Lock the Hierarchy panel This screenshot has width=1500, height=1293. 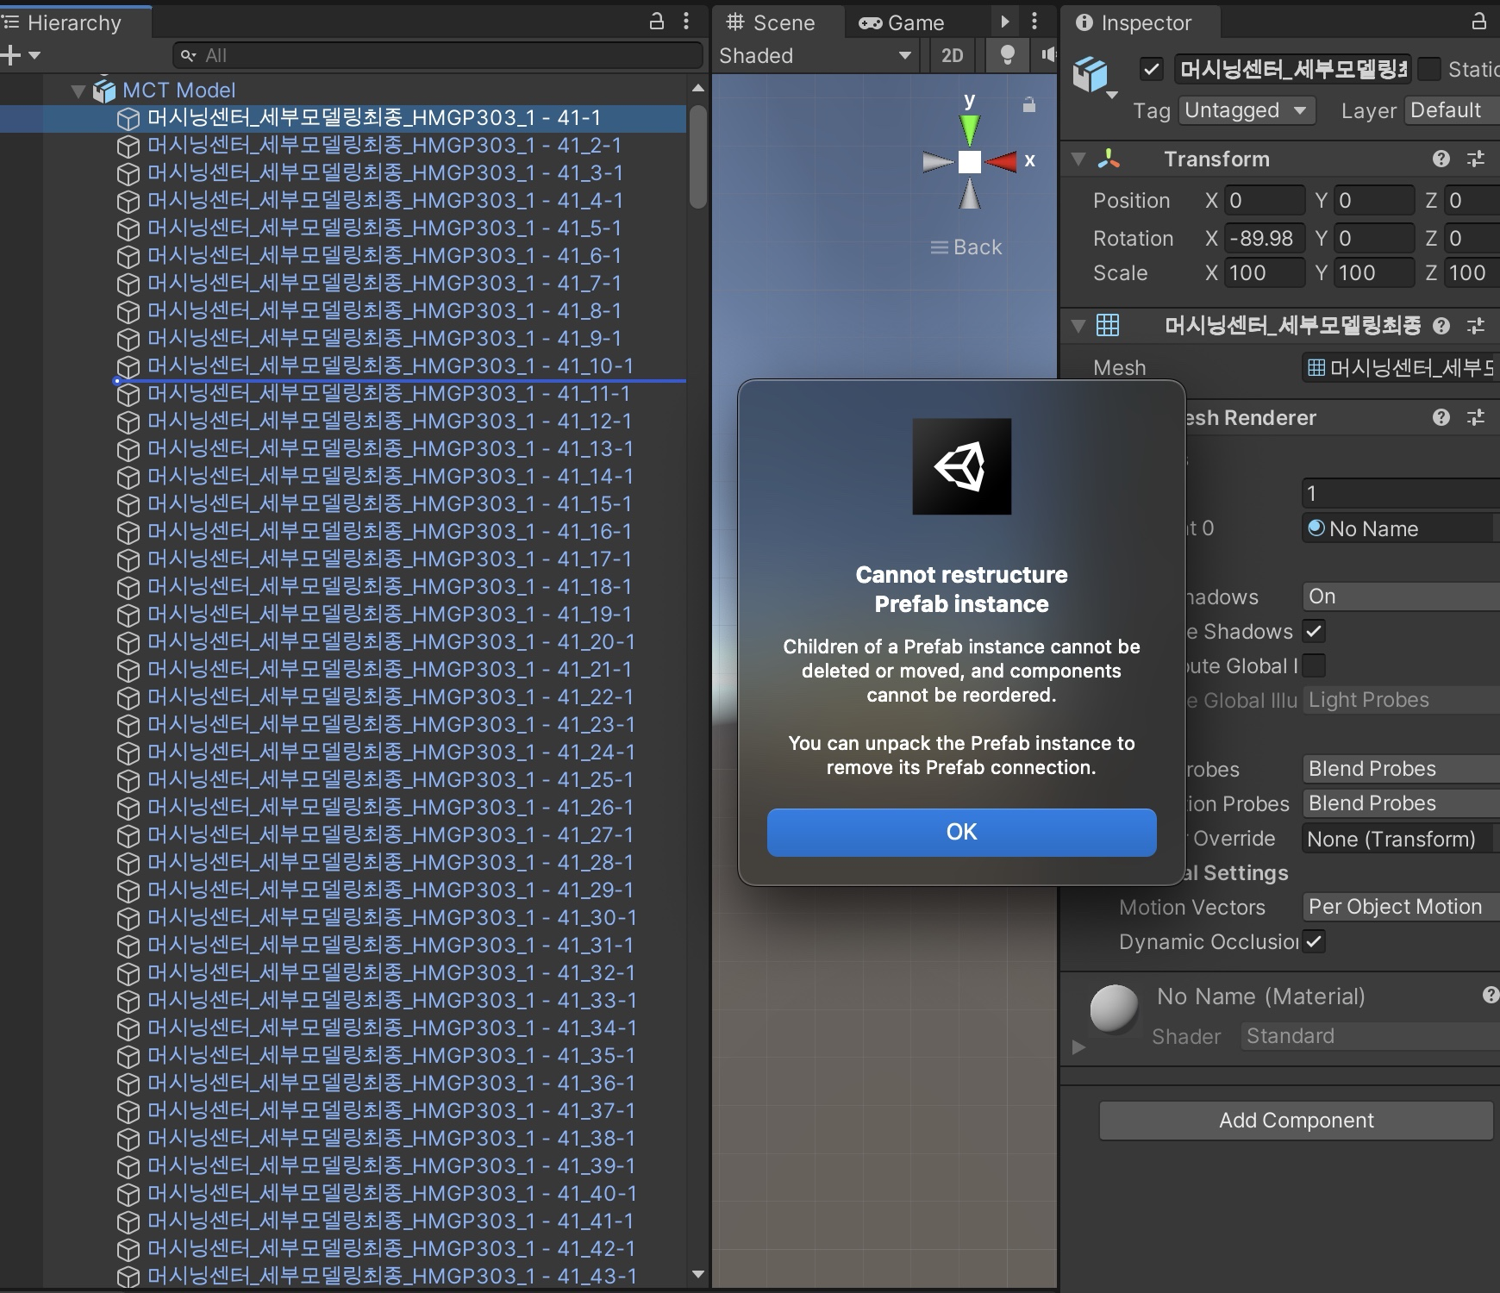(x=657, y=22)
